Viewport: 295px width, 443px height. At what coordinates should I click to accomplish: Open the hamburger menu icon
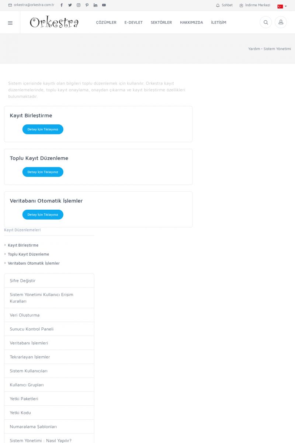tap(10, 23)
